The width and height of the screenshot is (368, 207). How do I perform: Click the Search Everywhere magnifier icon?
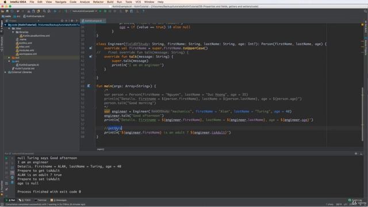tap(365, 11)
